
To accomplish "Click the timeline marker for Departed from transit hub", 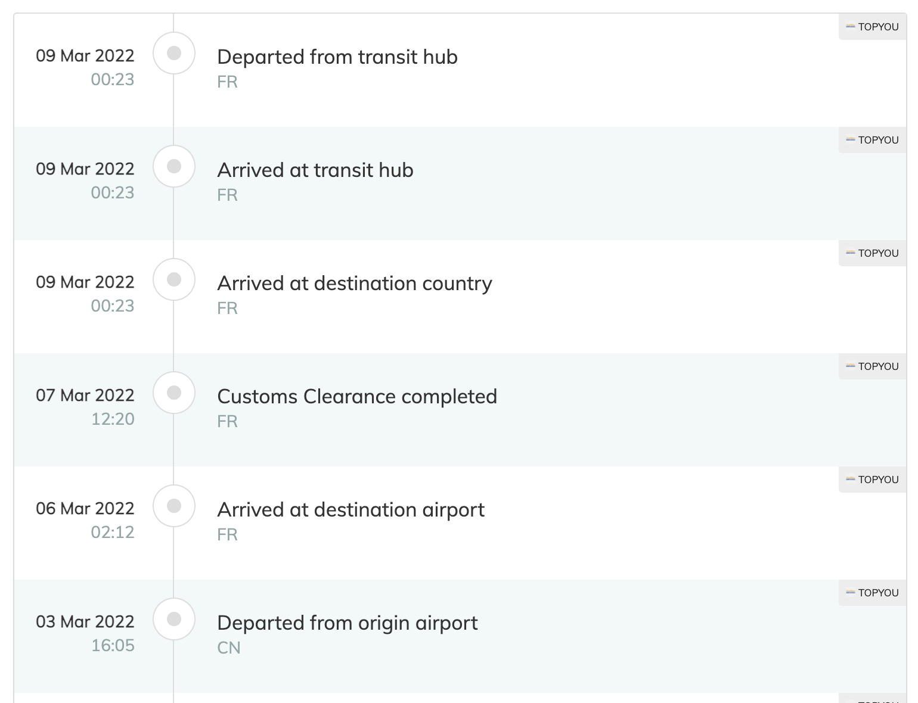I will click(x=174, y=54).
